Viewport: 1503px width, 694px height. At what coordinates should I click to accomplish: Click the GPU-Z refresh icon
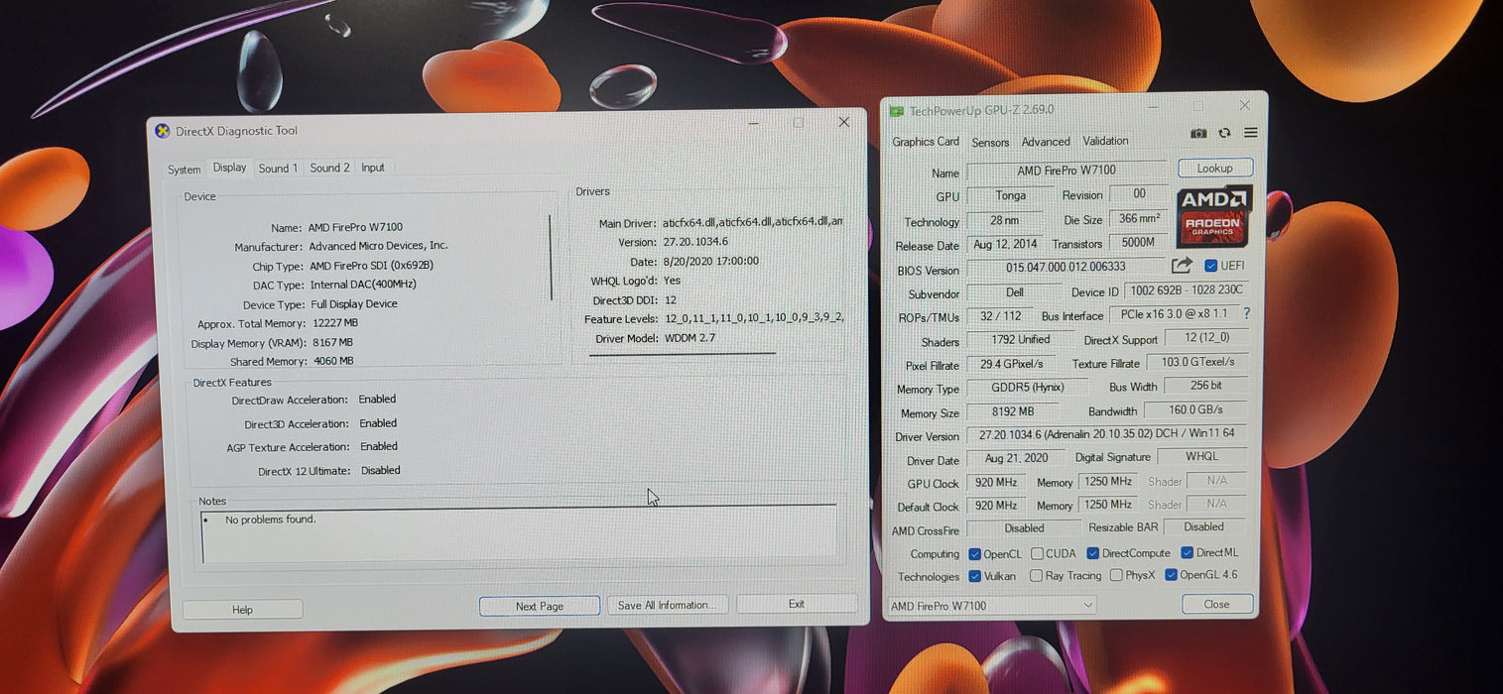[1224, 133]
